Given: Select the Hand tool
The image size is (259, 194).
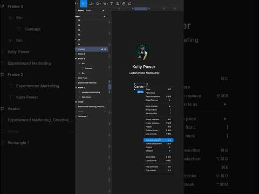Looking at the screenshot, I should pyautogui.click(x=124, y=4).
